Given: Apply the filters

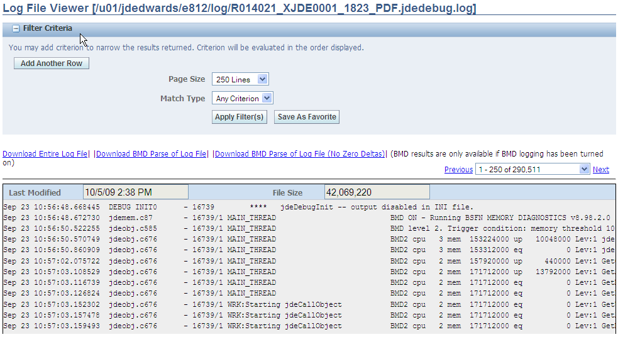Looking at the screenshot, I should tap(240, 117).
